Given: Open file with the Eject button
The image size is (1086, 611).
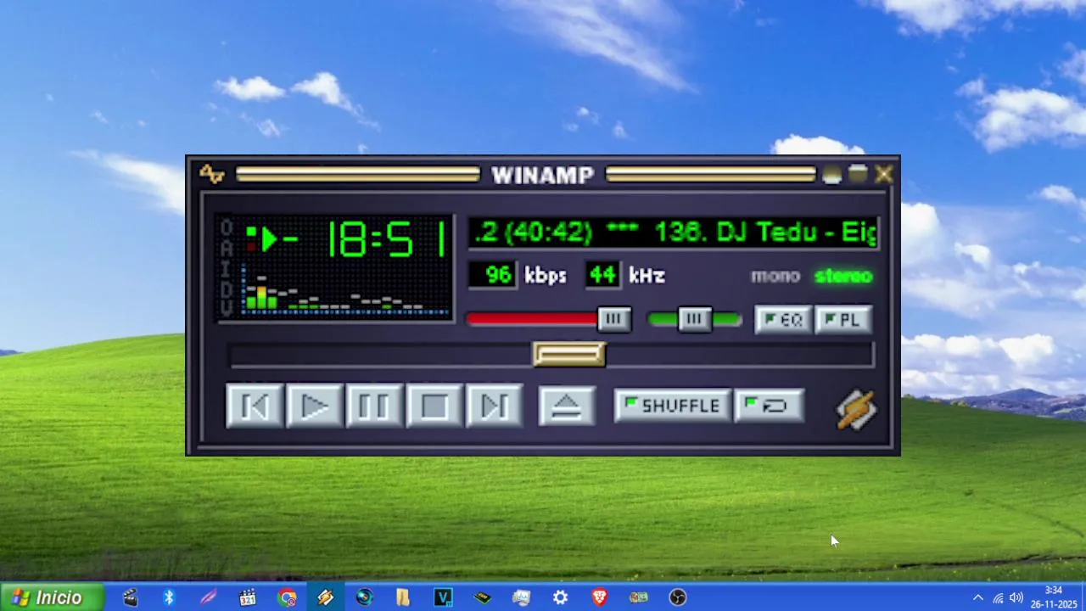Looking at the screenshot, I should click(x=567, y=406).
